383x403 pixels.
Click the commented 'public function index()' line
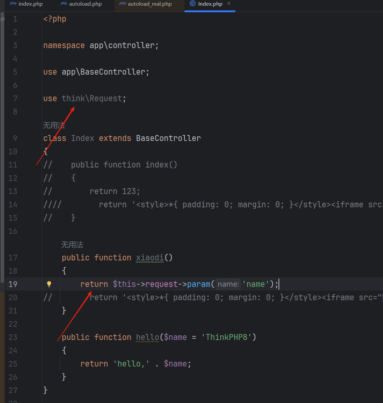[124, 165]
